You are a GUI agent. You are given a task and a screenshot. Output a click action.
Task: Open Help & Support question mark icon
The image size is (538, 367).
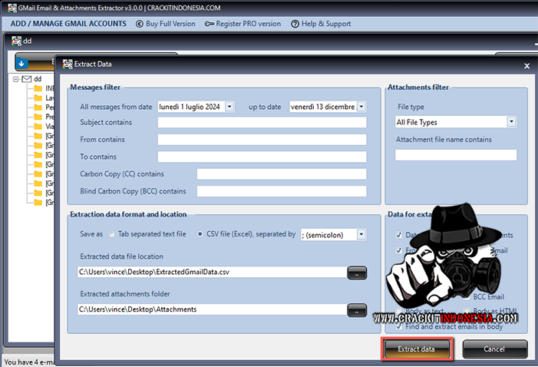295,24
